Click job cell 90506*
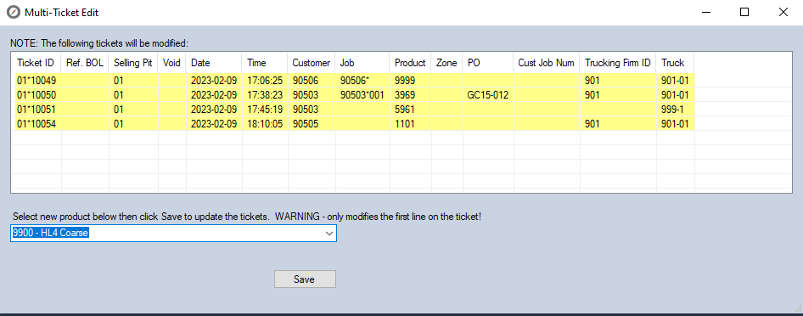 (x=362, y=81)
